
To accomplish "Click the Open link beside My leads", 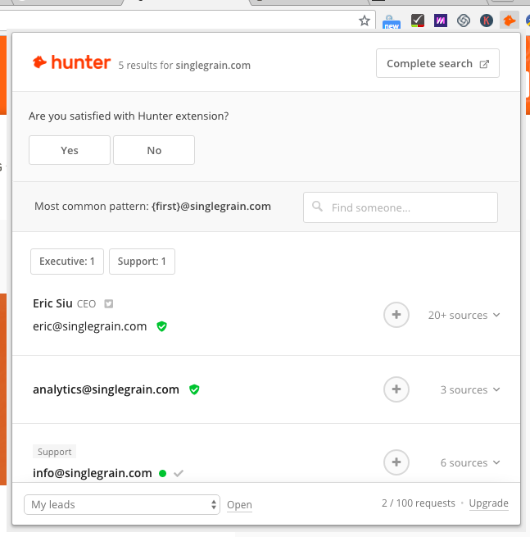I will point(239,505).
